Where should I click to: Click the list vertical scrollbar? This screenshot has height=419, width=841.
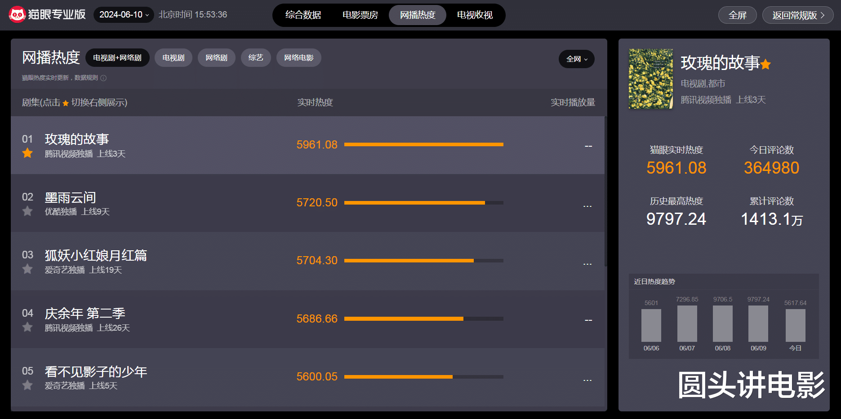[605, 192]
